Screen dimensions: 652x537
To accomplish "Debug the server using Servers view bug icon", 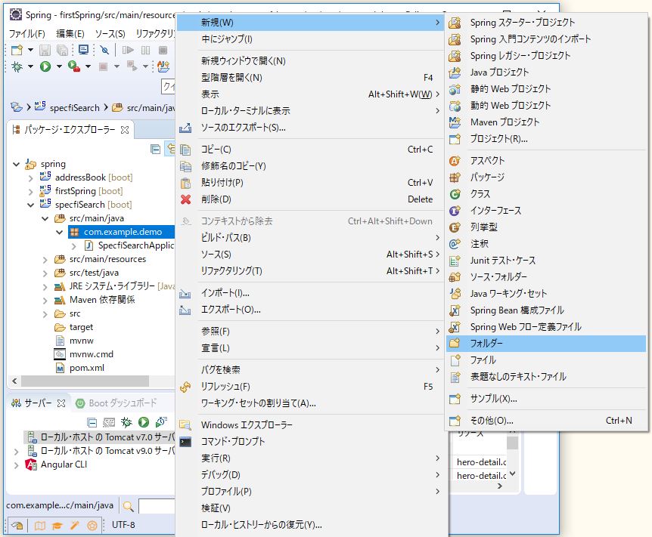I will [126, 422].
